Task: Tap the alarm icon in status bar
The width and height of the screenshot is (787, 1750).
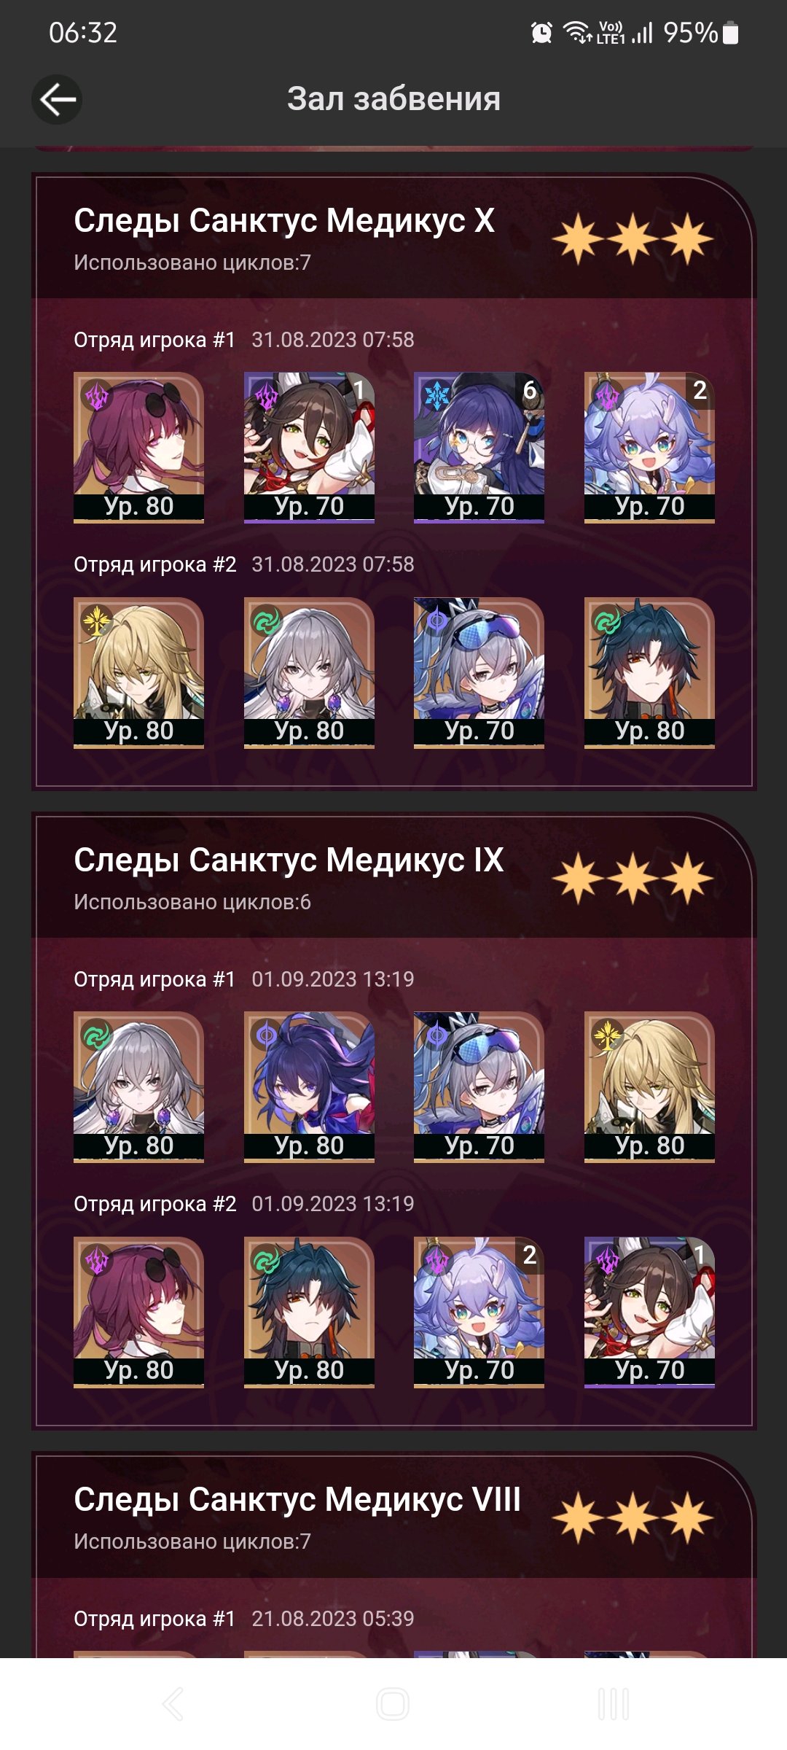Action: click(541, 33)
